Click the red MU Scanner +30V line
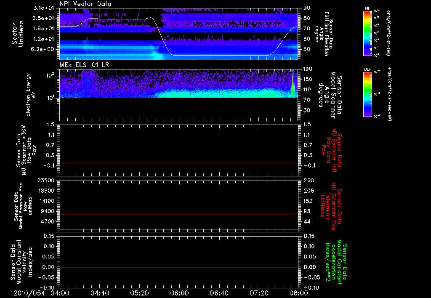The width and height of the screenshot is (431, 298). (178, 163)
